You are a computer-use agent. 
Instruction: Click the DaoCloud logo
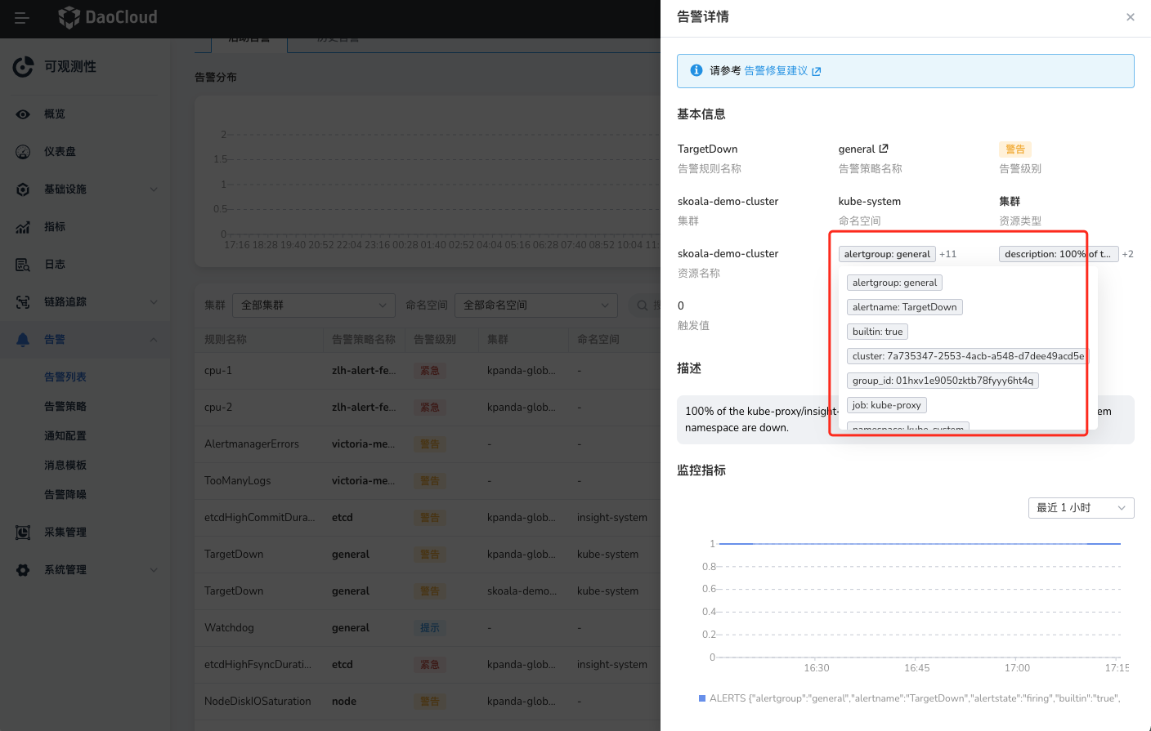(108, 17)
